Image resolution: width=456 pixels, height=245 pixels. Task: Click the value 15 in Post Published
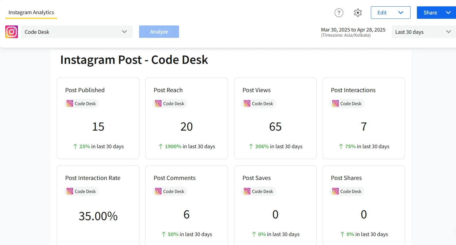[98, 127]
